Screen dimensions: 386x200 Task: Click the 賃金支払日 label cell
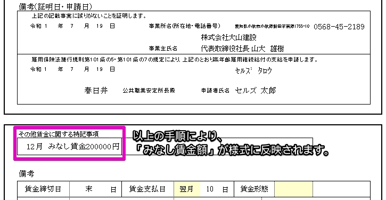[x=147, y=189]
